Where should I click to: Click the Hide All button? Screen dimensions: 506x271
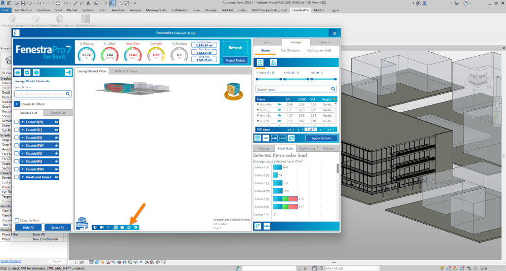point(28,228)
